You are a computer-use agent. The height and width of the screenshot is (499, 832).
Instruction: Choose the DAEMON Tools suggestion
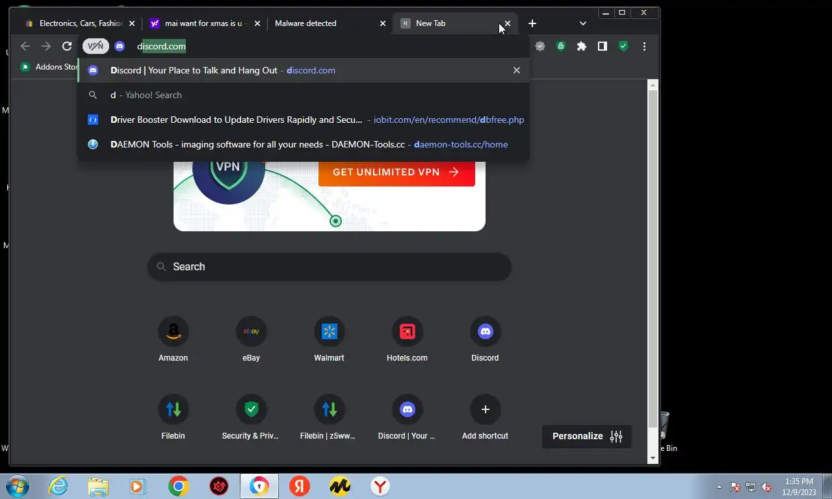point(304,144)
